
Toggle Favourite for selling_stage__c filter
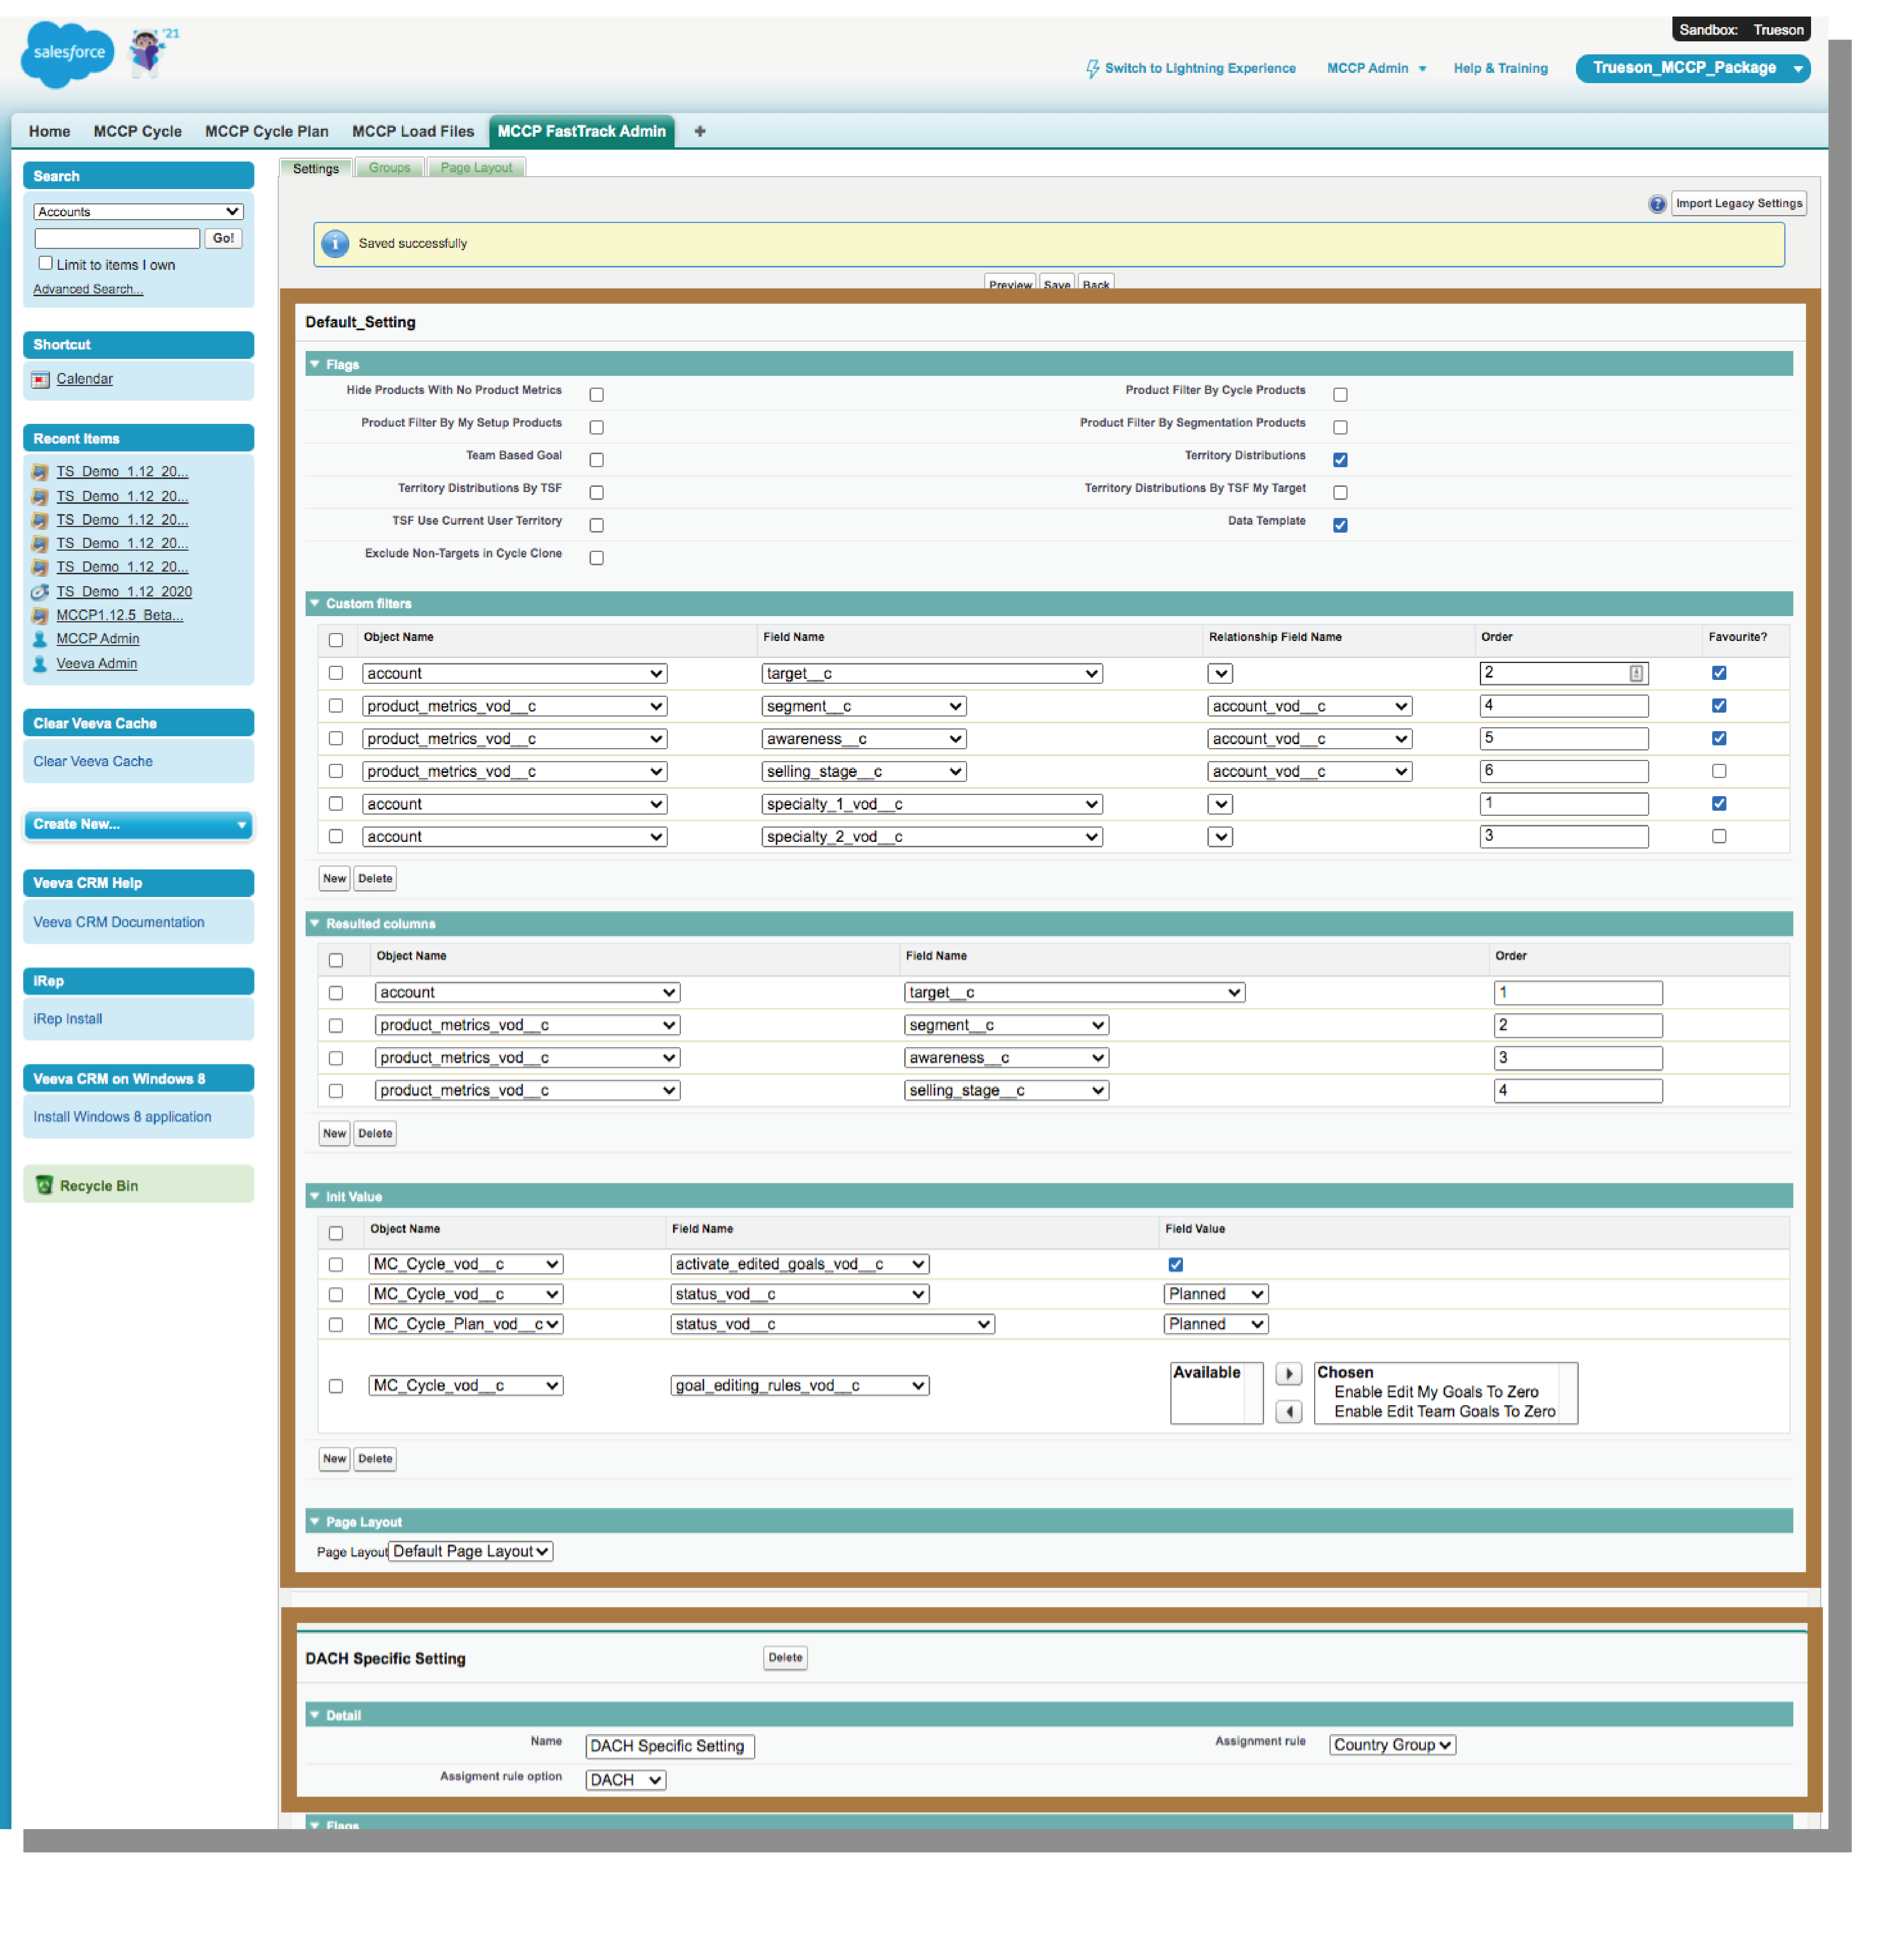click(x=1719, y=771)
